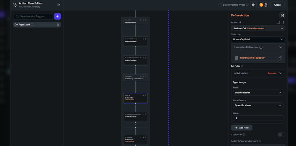Click the Define Action heading
This screenshot has width=296, height=146.
click(240, 15)
